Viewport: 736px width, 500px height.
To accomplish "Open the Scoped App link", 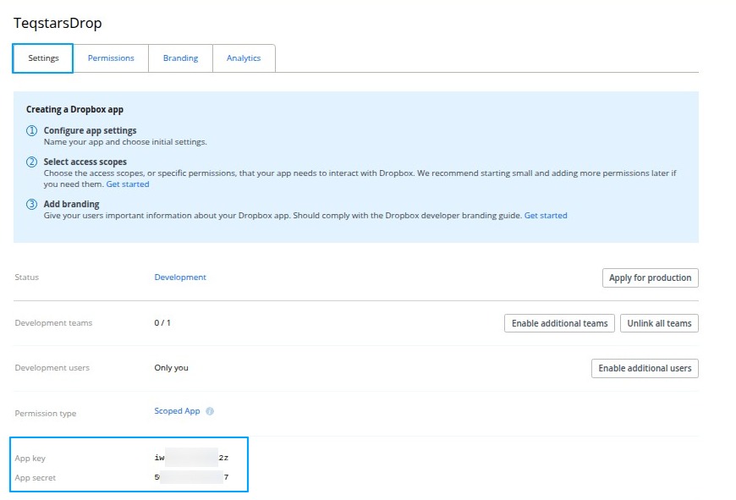I will point(177,411).
